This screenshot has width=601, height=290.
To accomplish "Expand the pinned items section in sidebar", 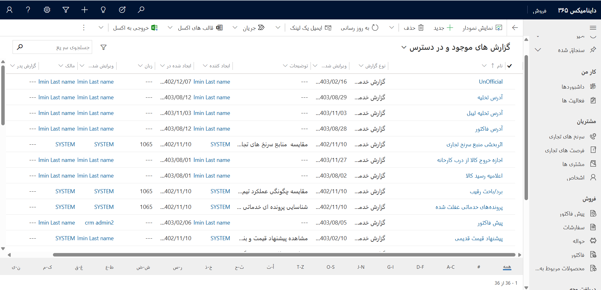I will point(538,50).
